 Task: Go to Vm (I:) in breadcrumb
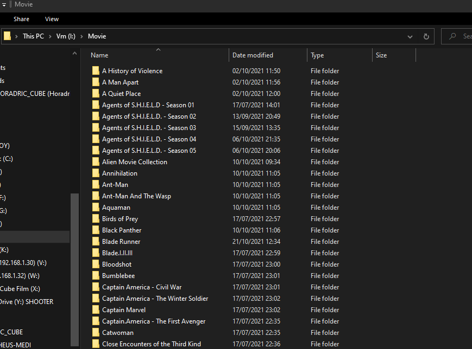coord(66,36)
